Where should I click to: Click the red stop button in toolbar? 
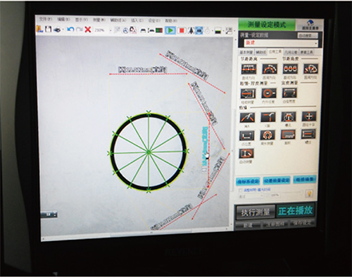(182, 30)
